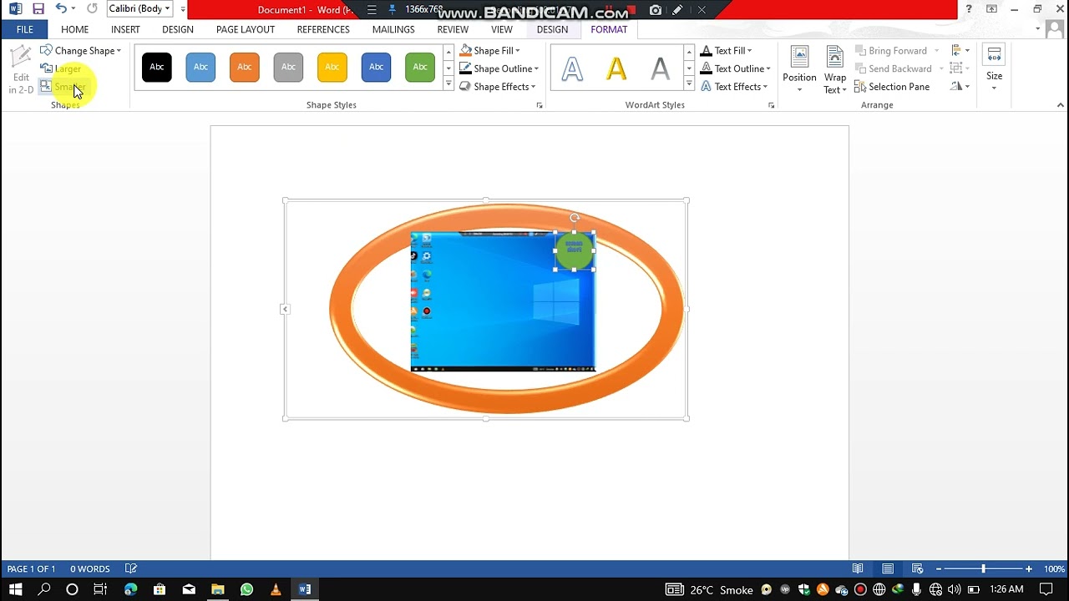Click the zoom slider handle

coord(983,569)
